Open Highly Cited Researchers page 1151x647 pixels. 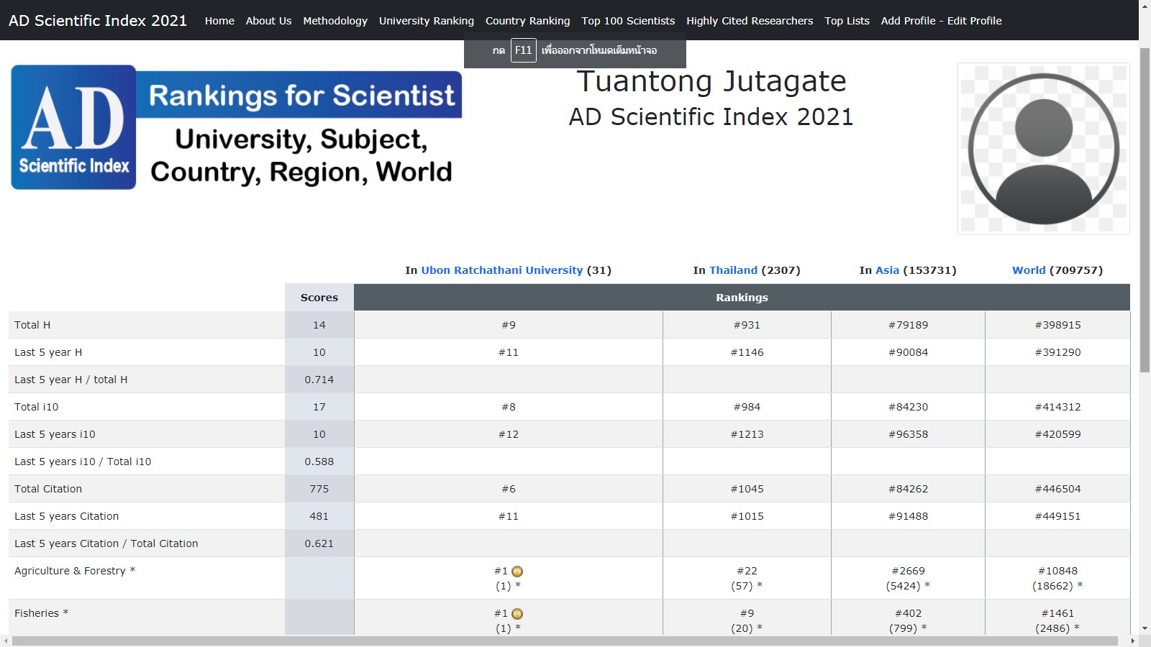750,21
